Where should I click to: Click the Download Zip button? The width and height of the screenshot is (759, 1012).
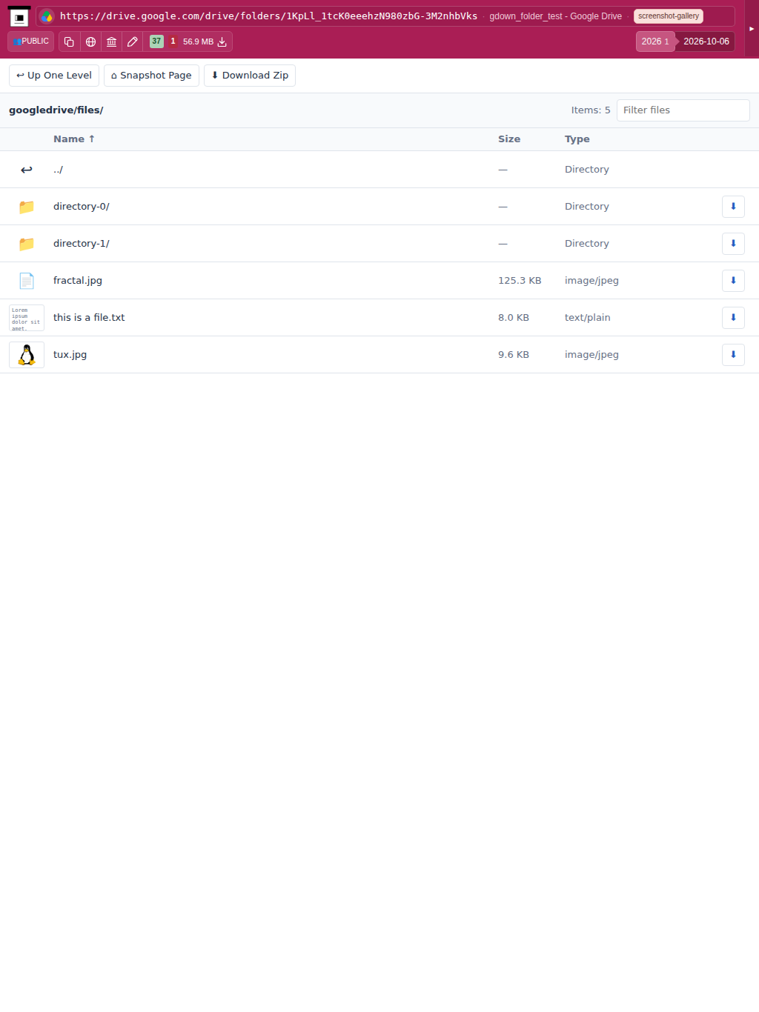pyautogui.click(x=250, y=76)
